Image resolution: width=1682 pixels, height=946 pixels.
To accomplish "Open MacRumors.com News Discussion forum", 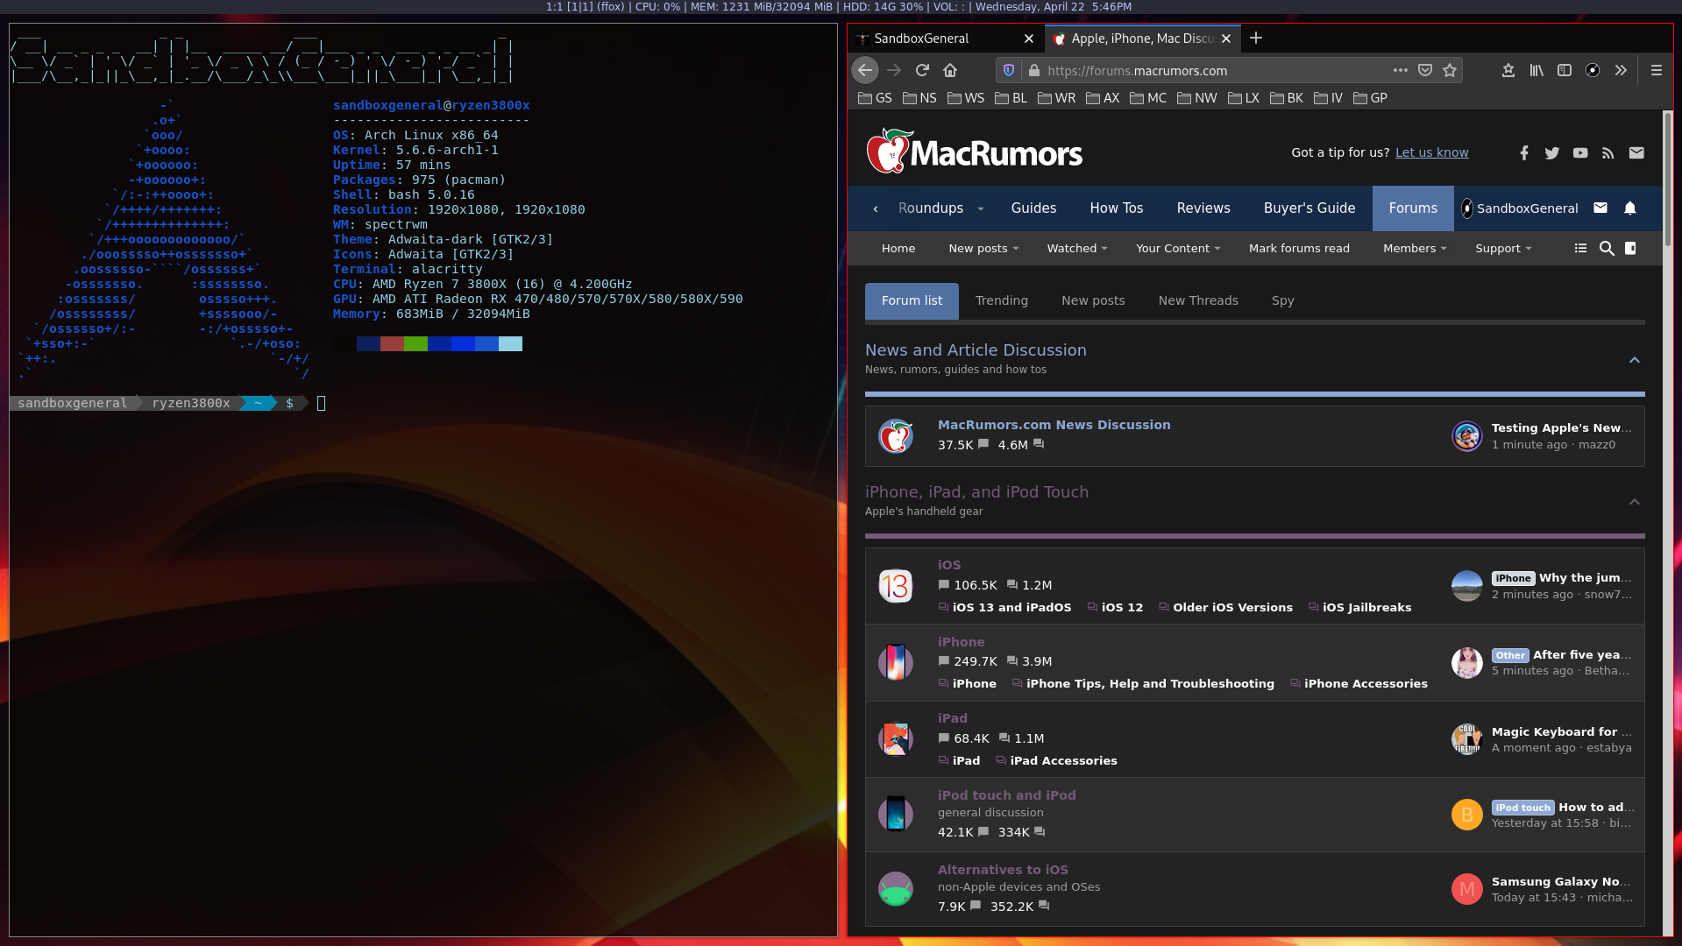I will click(1054, 425).
